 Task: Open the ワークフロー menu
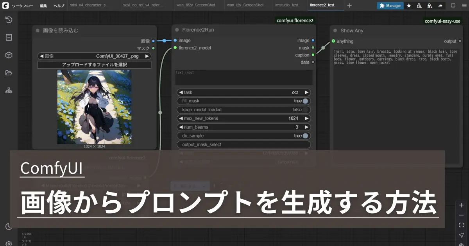(23, 5)
